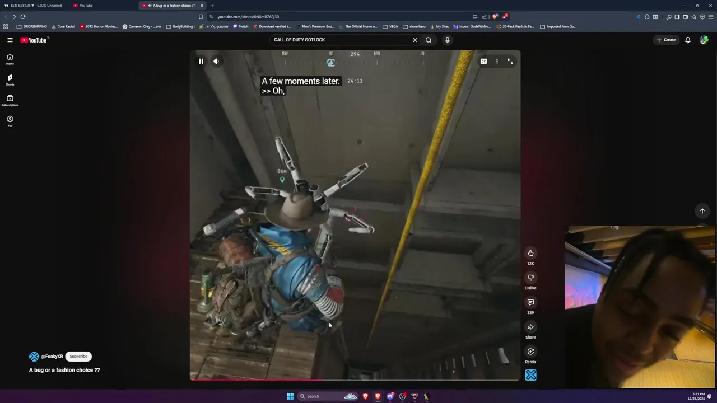Open the Imported from Go... bookmarks folder
717x403 pixels.
pos(558,26)
